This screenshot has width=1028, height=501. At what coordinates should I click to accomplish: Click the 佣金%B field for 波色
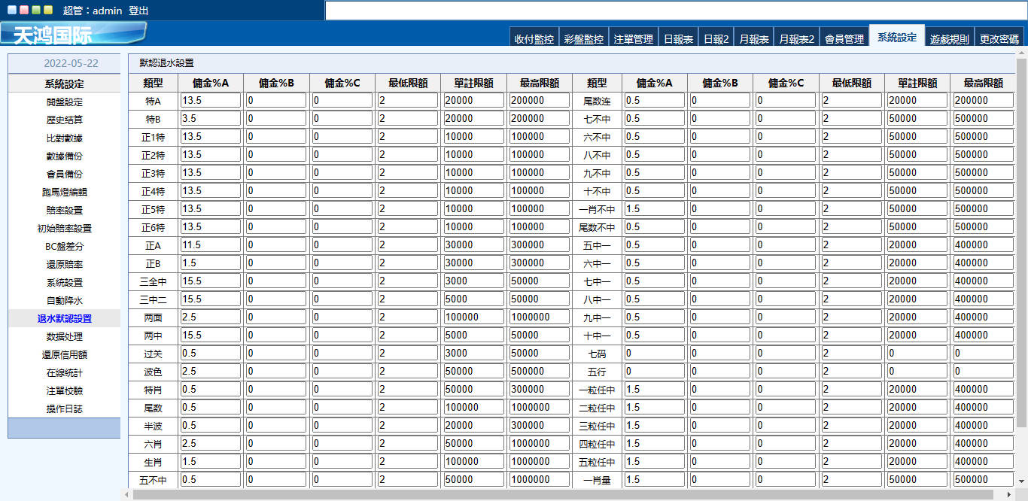tap(276, 371)
